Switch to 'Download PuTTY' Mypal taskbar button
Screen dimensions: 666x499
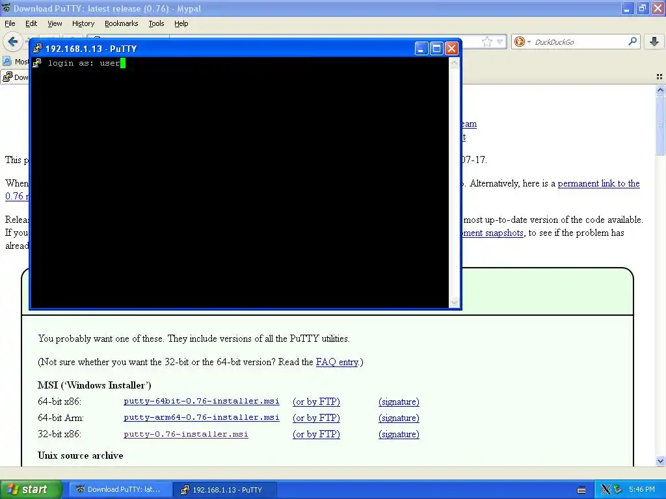point(120,489)
